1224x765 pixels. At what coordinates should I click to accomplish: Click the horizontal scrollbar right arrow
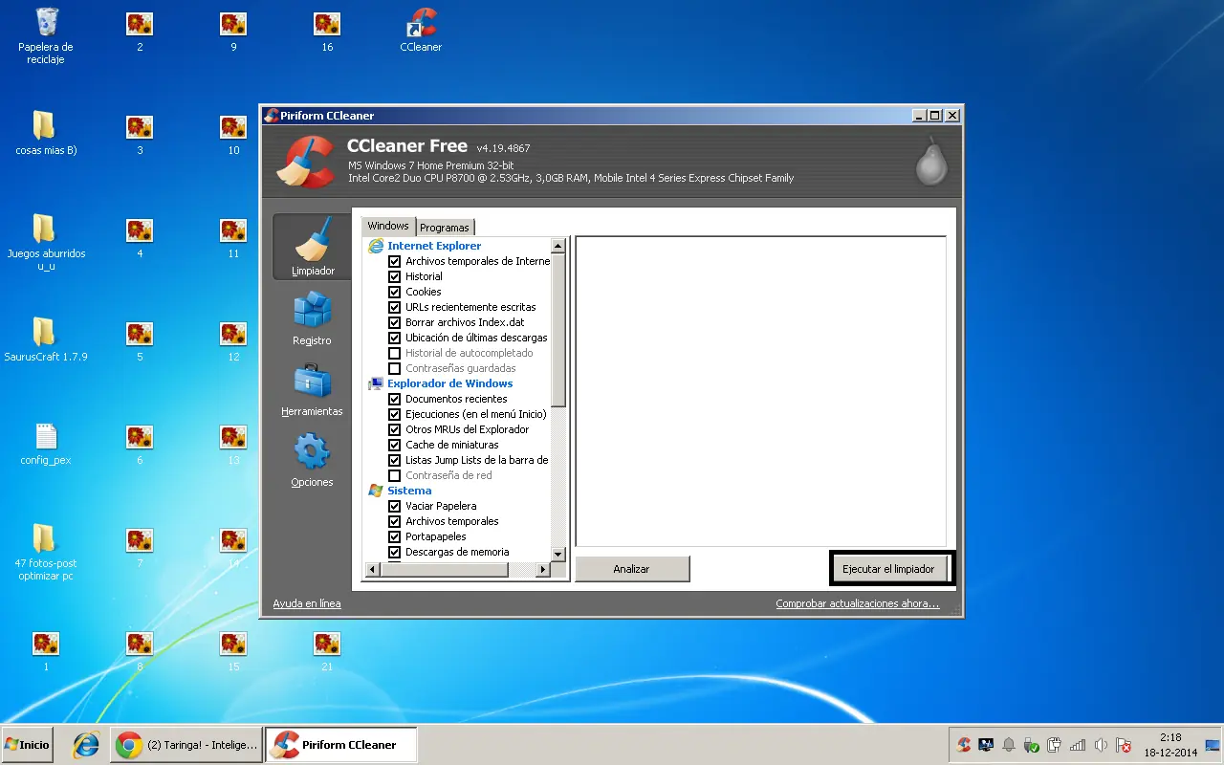point(543,570)
